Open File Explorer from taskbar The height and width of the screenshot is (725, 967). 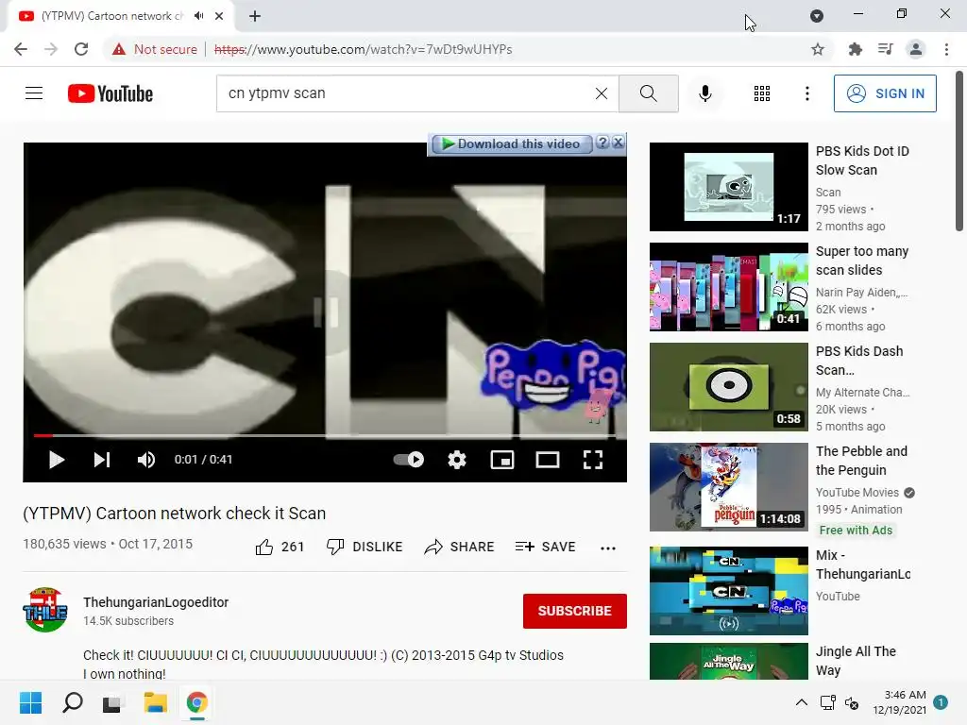[156, 702]
